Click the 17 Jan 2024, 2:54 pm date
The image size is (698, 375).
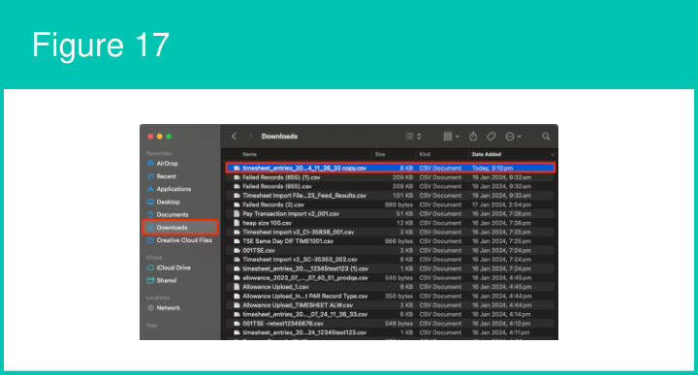coord(501,205)
